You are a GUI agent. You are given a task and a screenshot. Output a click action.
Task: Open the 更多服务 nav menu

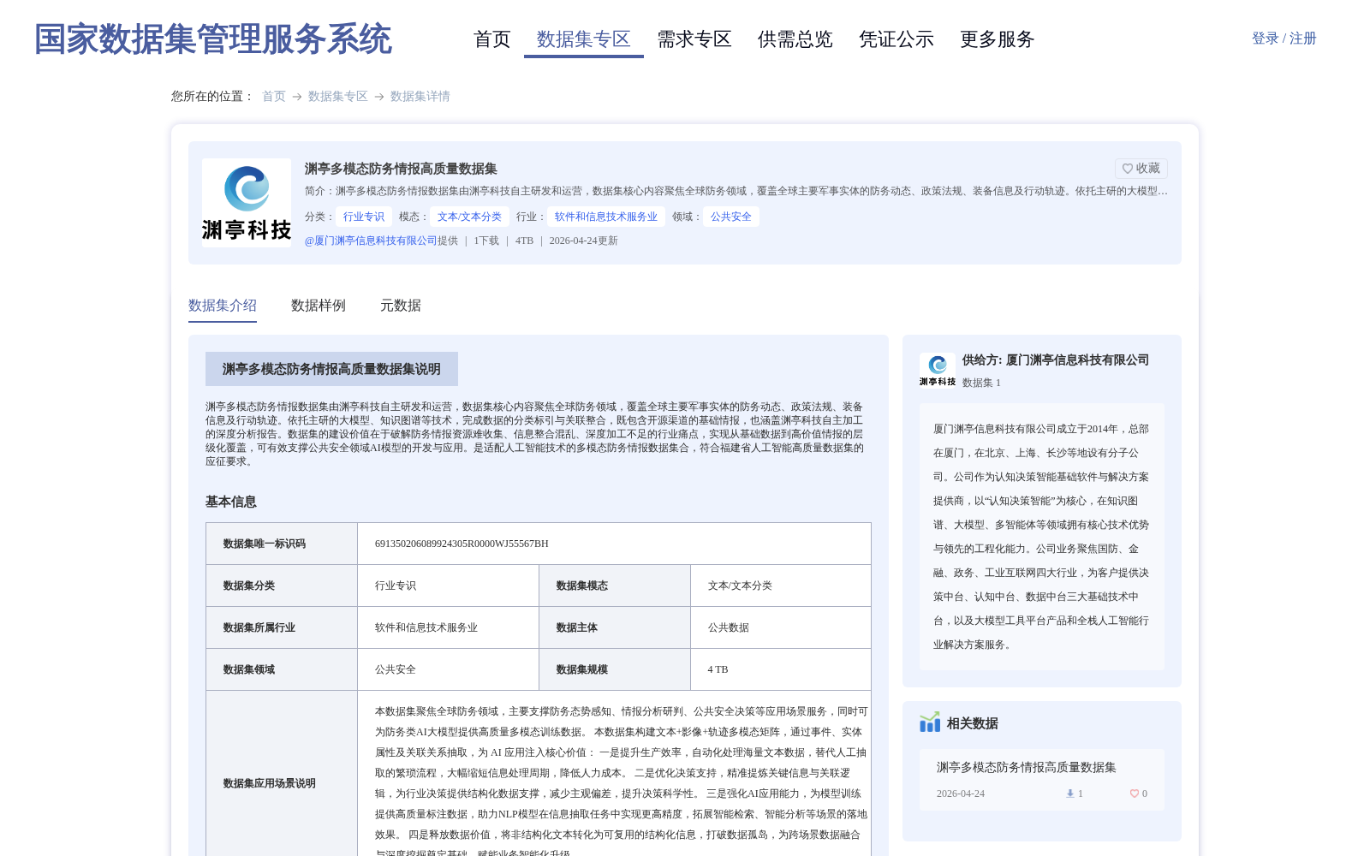coord(998,39)
